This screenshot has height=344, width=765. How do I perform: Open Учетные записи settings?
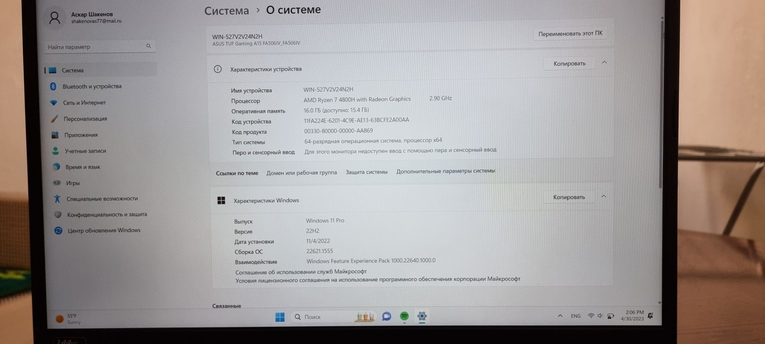click(85, 151)
